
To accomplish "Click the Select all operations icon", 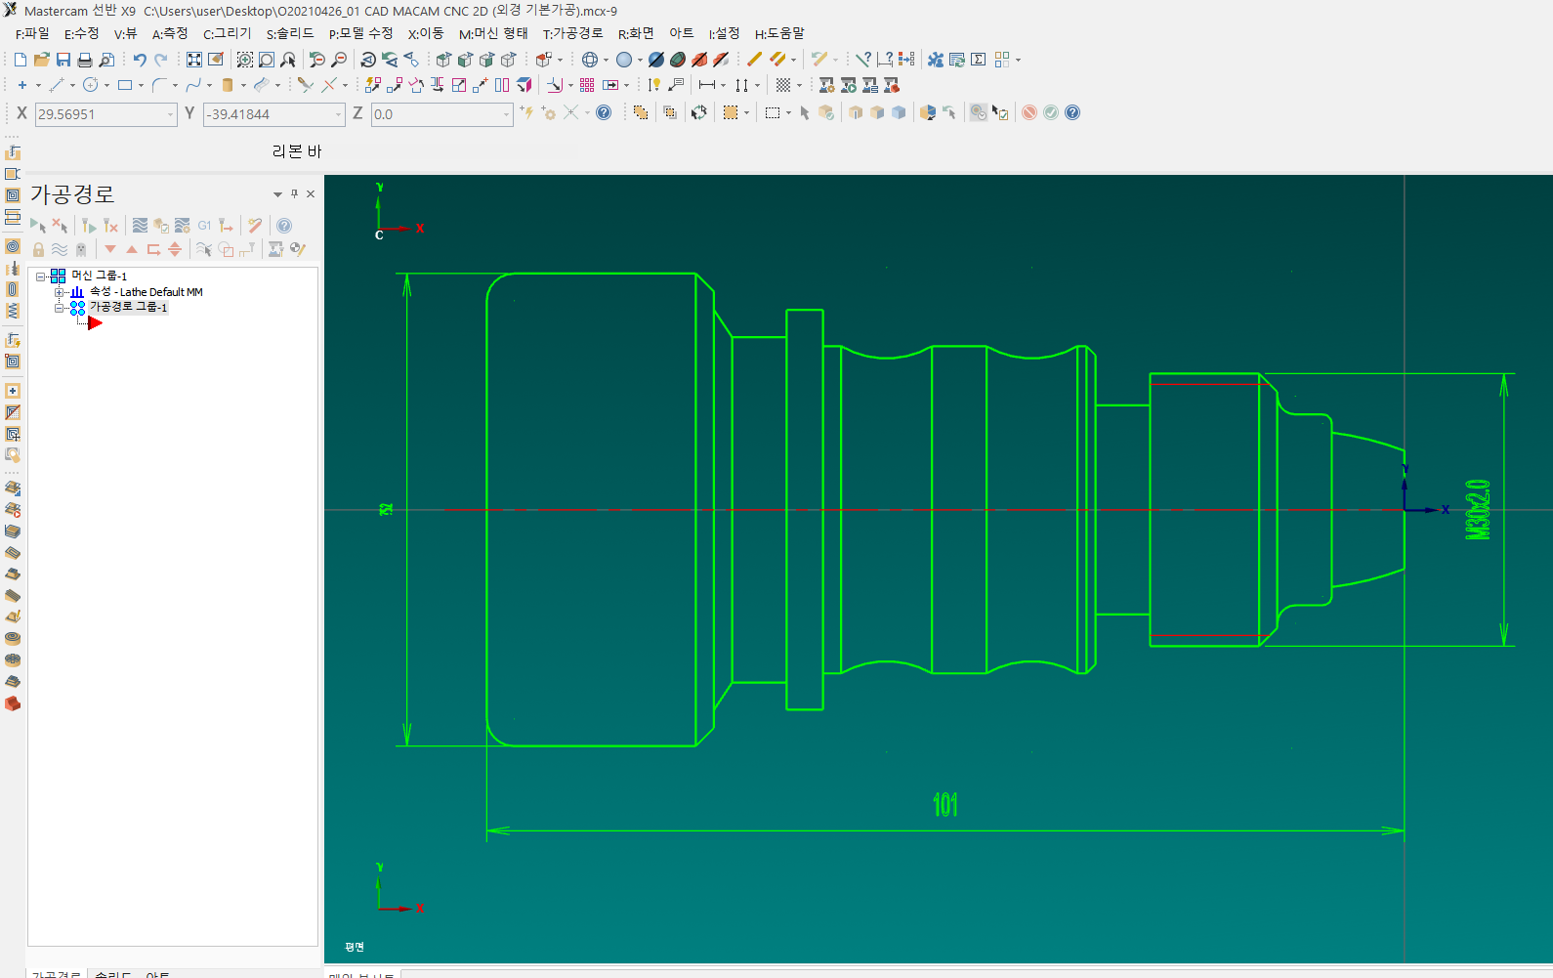I will (x=38, y=226).
